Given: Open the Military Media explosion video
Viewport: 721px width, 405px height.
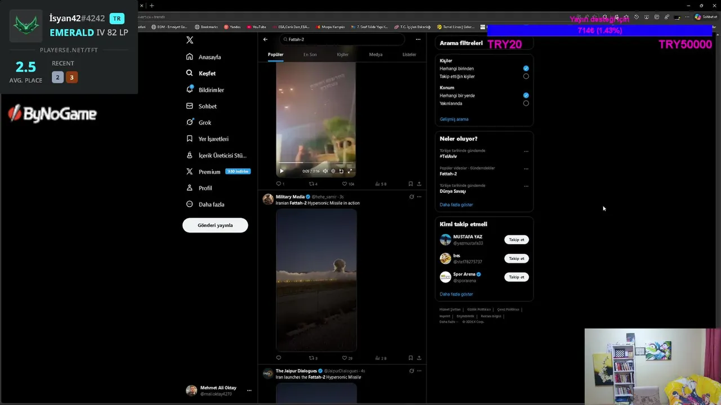Looking at the screenshot, I should (316, 280).
